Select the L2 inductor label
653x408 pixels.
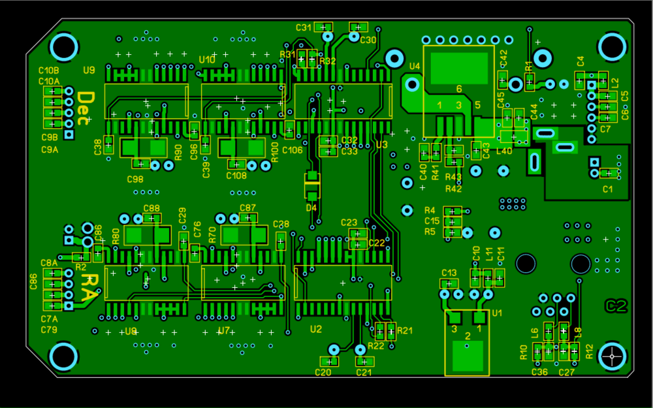tap(615, 83)
